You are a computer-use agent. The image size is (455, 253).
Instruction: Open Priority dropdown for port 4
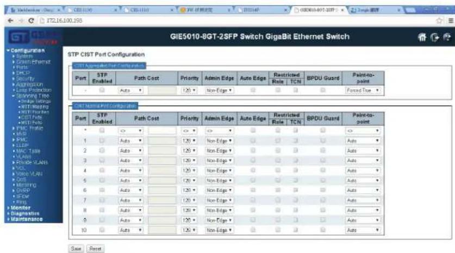coord(189,170)
